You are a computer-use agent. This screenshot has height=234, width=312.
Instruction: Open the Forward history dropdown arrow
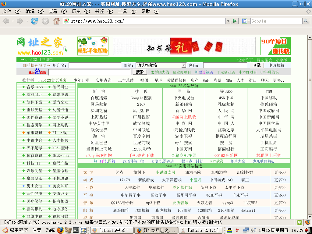tap(27, 21)
